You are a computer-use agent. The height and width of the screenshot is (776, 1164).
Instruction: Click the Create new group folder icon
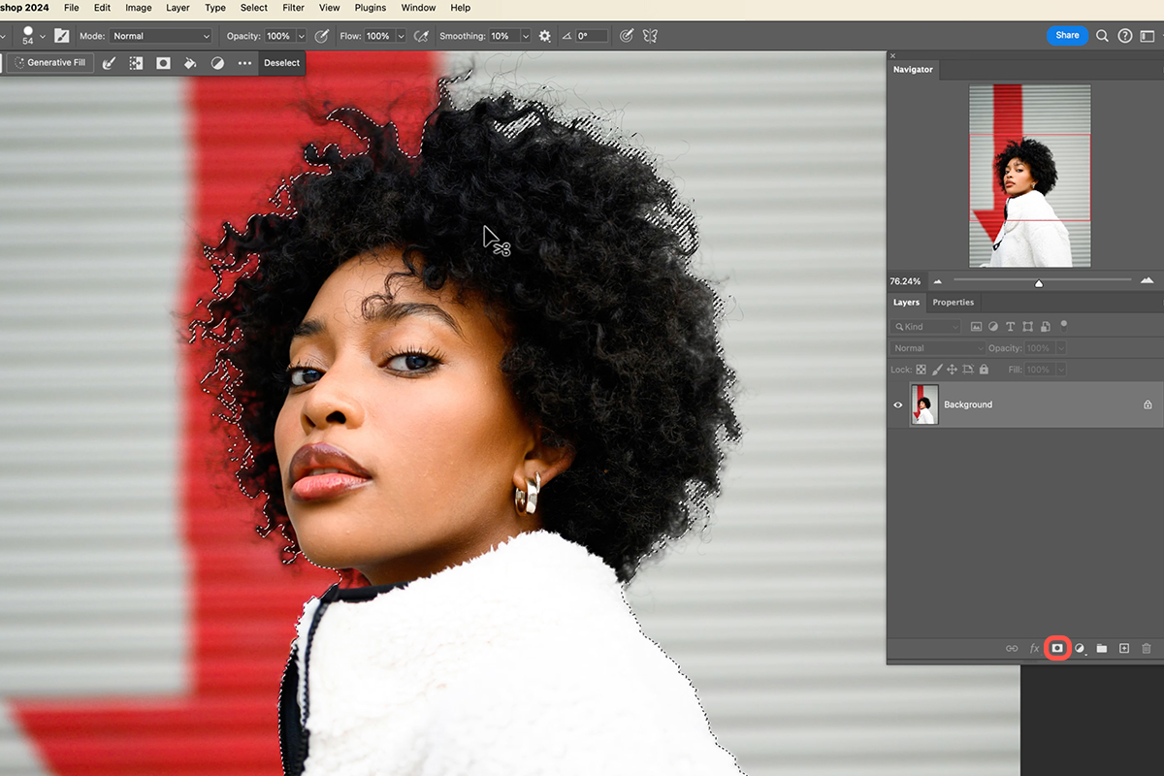(1101, 648)
